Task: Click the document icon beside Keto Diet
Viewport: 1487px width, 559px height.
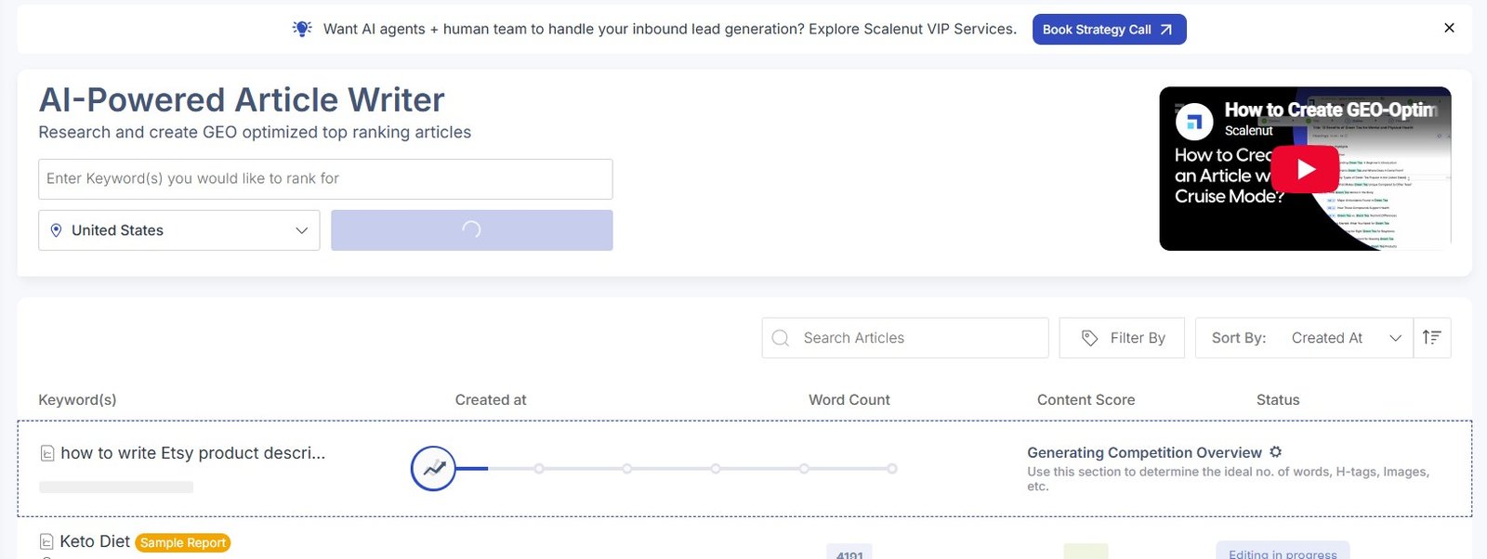Action: coord(46,541)
